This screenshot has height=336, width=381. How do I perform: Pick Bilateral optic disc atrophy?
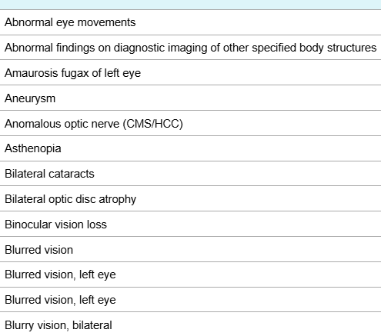pos(190,199)
